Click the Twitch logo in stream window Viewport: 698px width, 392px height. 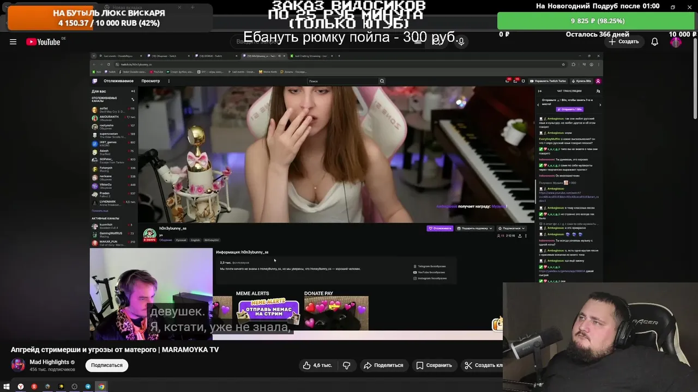click(x=94, y=81)
